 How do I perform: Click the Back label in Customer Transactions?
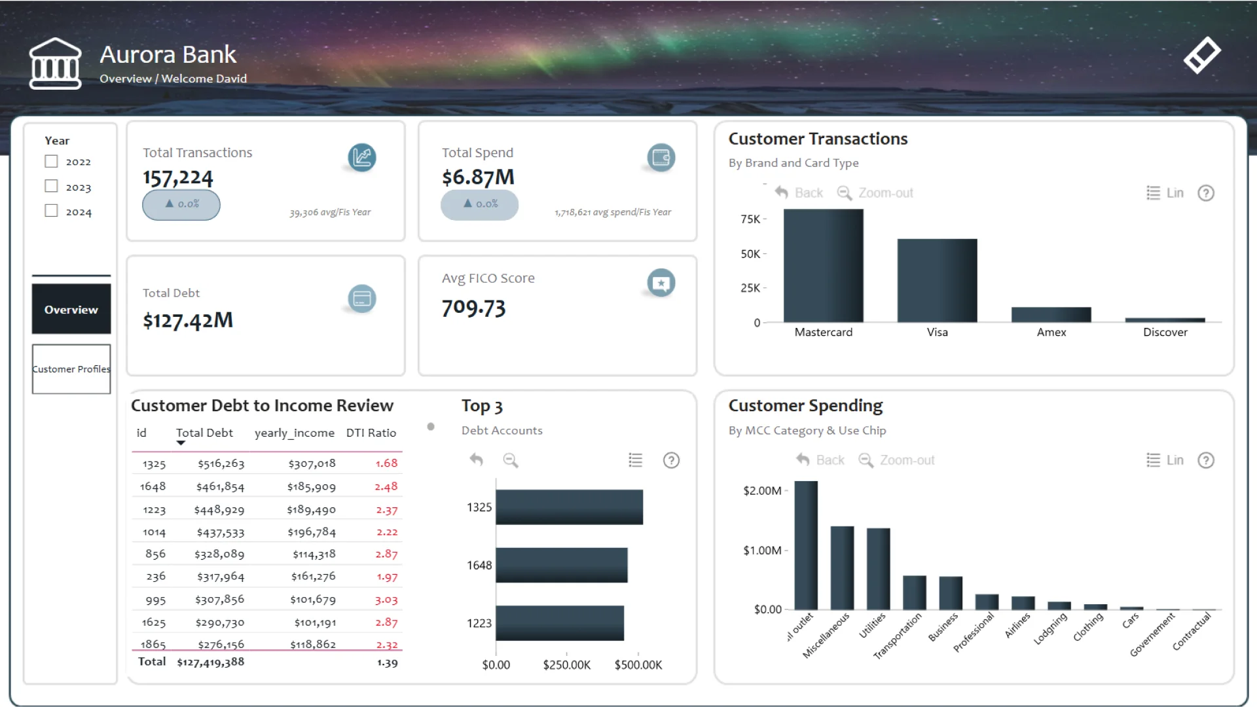[809, 193]
